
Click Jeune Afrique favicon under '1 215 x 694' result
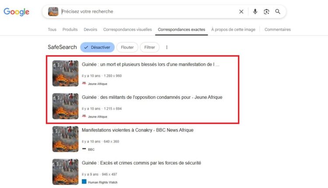[x=84, y=116]
